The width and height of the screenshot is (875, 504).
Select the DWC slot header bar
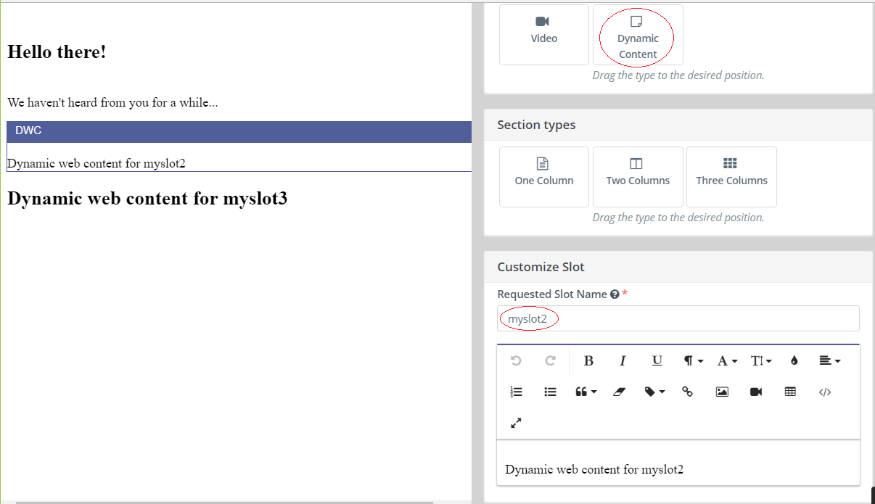click(239, 131)
